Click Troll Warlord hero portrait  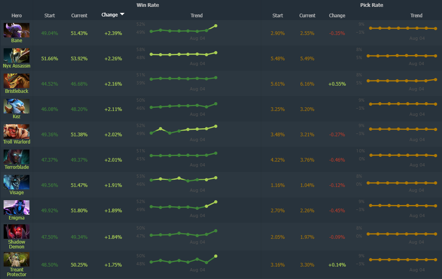tap(17, 131)
